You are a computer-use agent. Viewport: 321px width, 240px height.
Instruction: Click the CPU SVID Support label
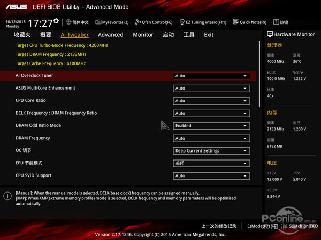33,175
